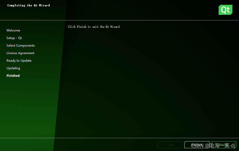Screen dimensions: 239x151
Task: Click the disabled Back button
Action: click(x=170, y=145)
